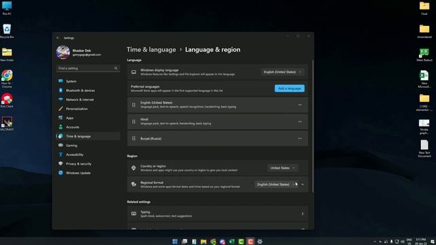Open the Final folder on desktop

coord(424,8)
